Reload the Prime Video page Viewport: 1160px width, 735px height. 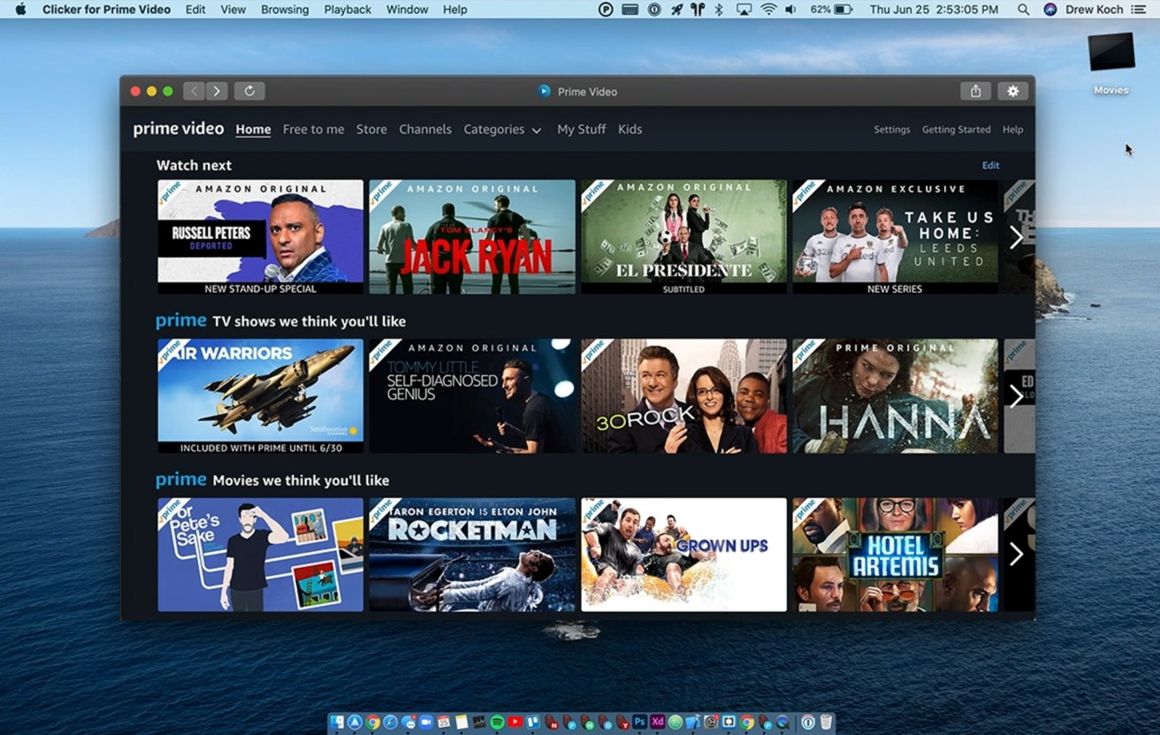pos(249,91)
